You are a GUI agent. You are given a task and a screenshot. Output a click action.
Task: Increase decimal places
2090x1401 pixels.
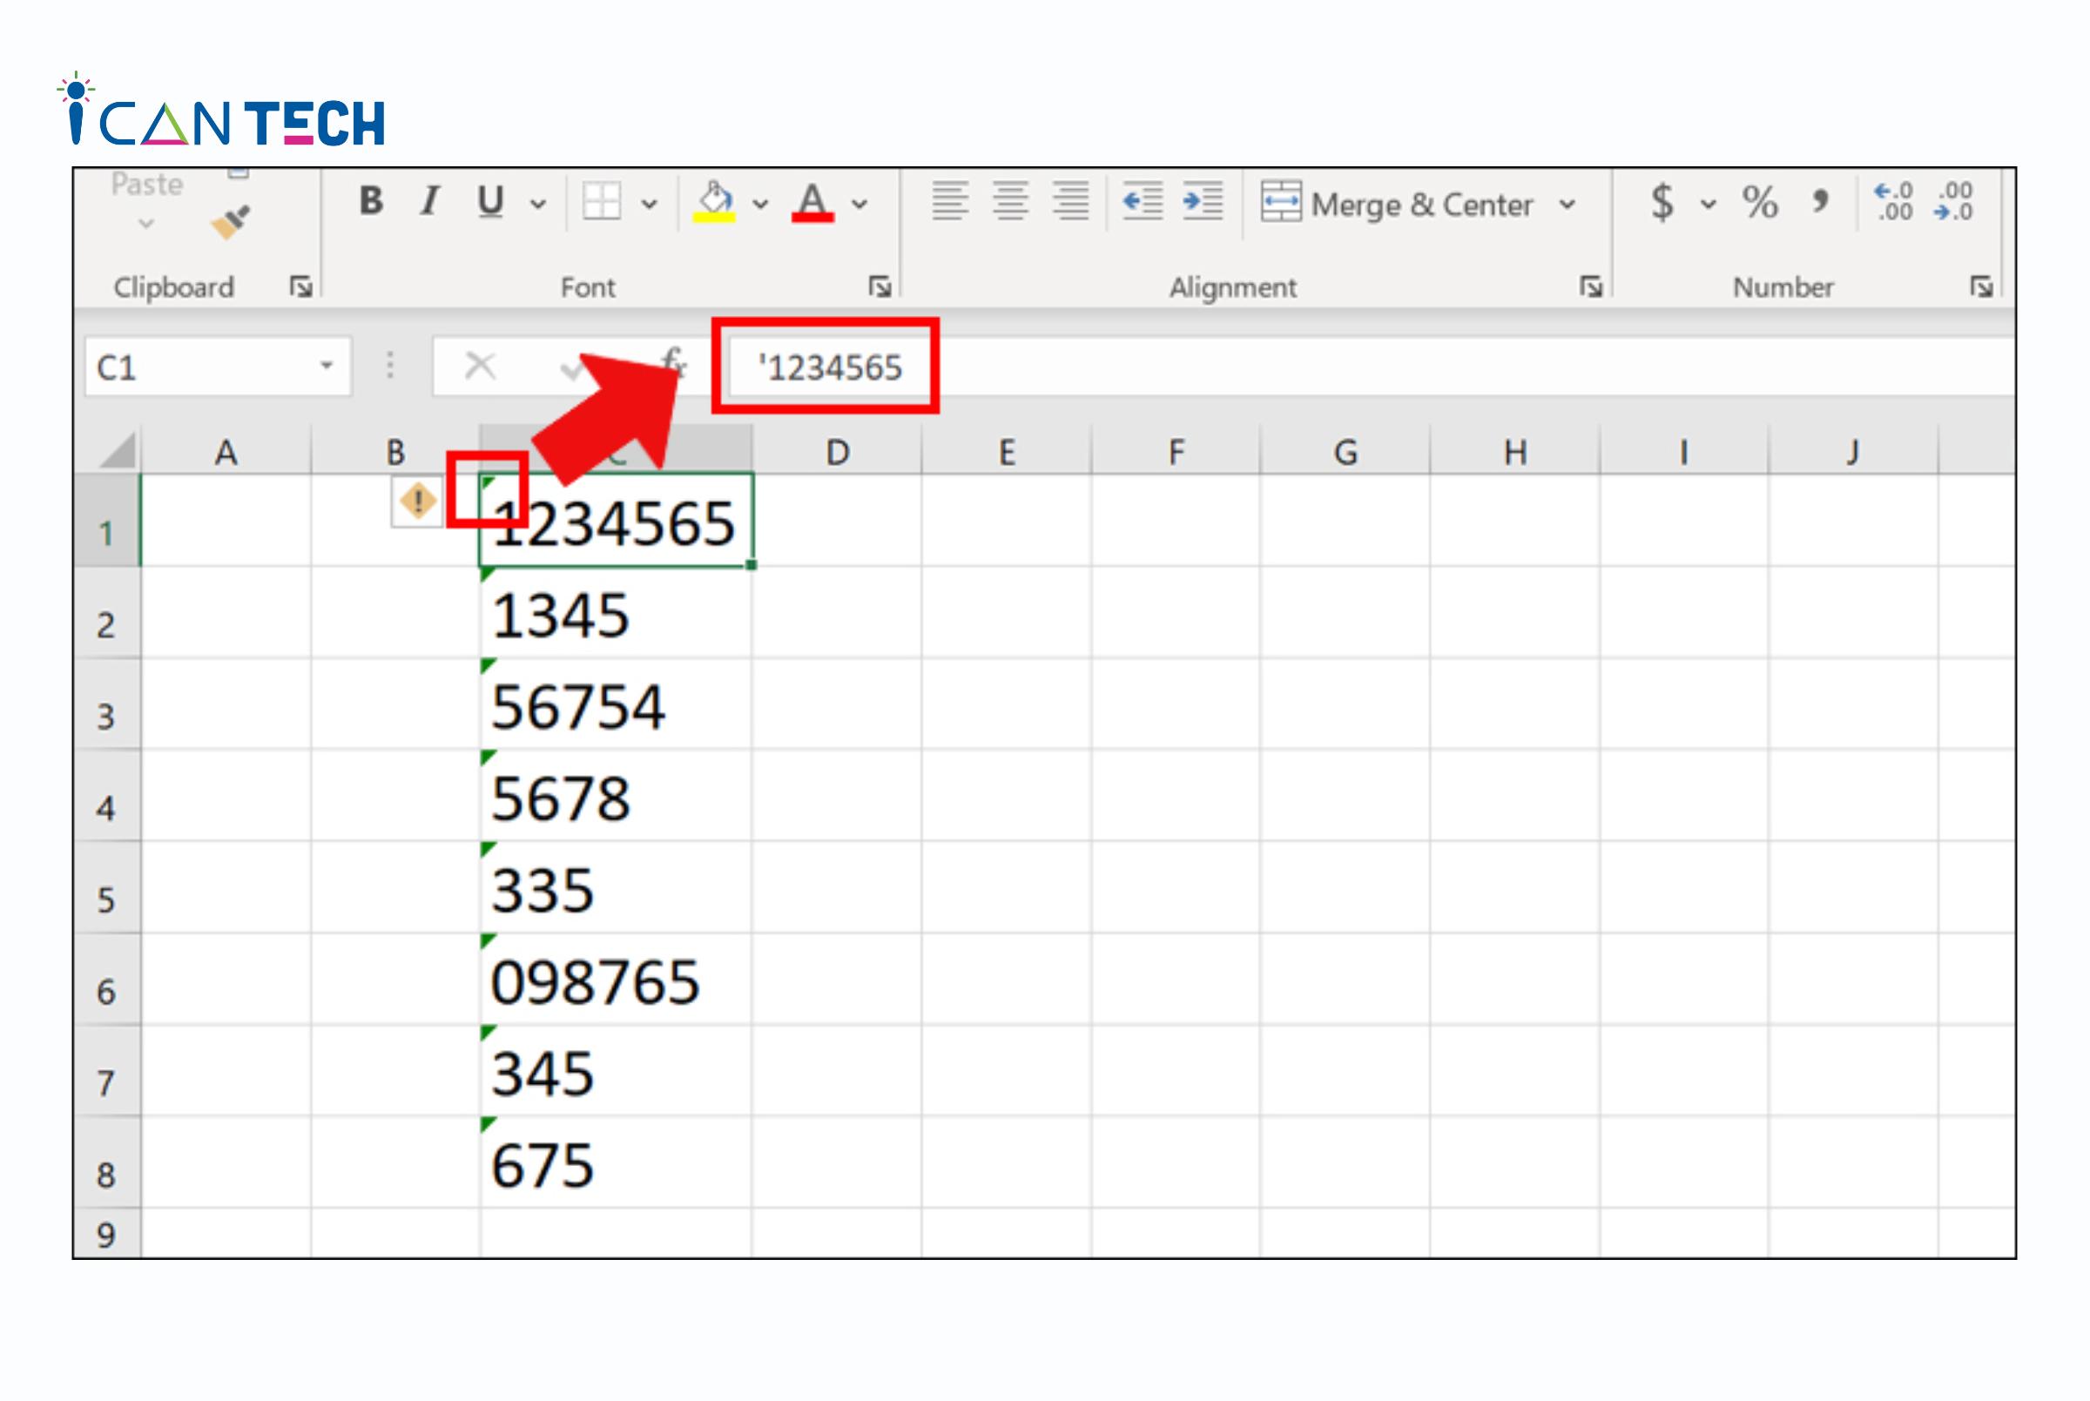[x=1892, y=202]
